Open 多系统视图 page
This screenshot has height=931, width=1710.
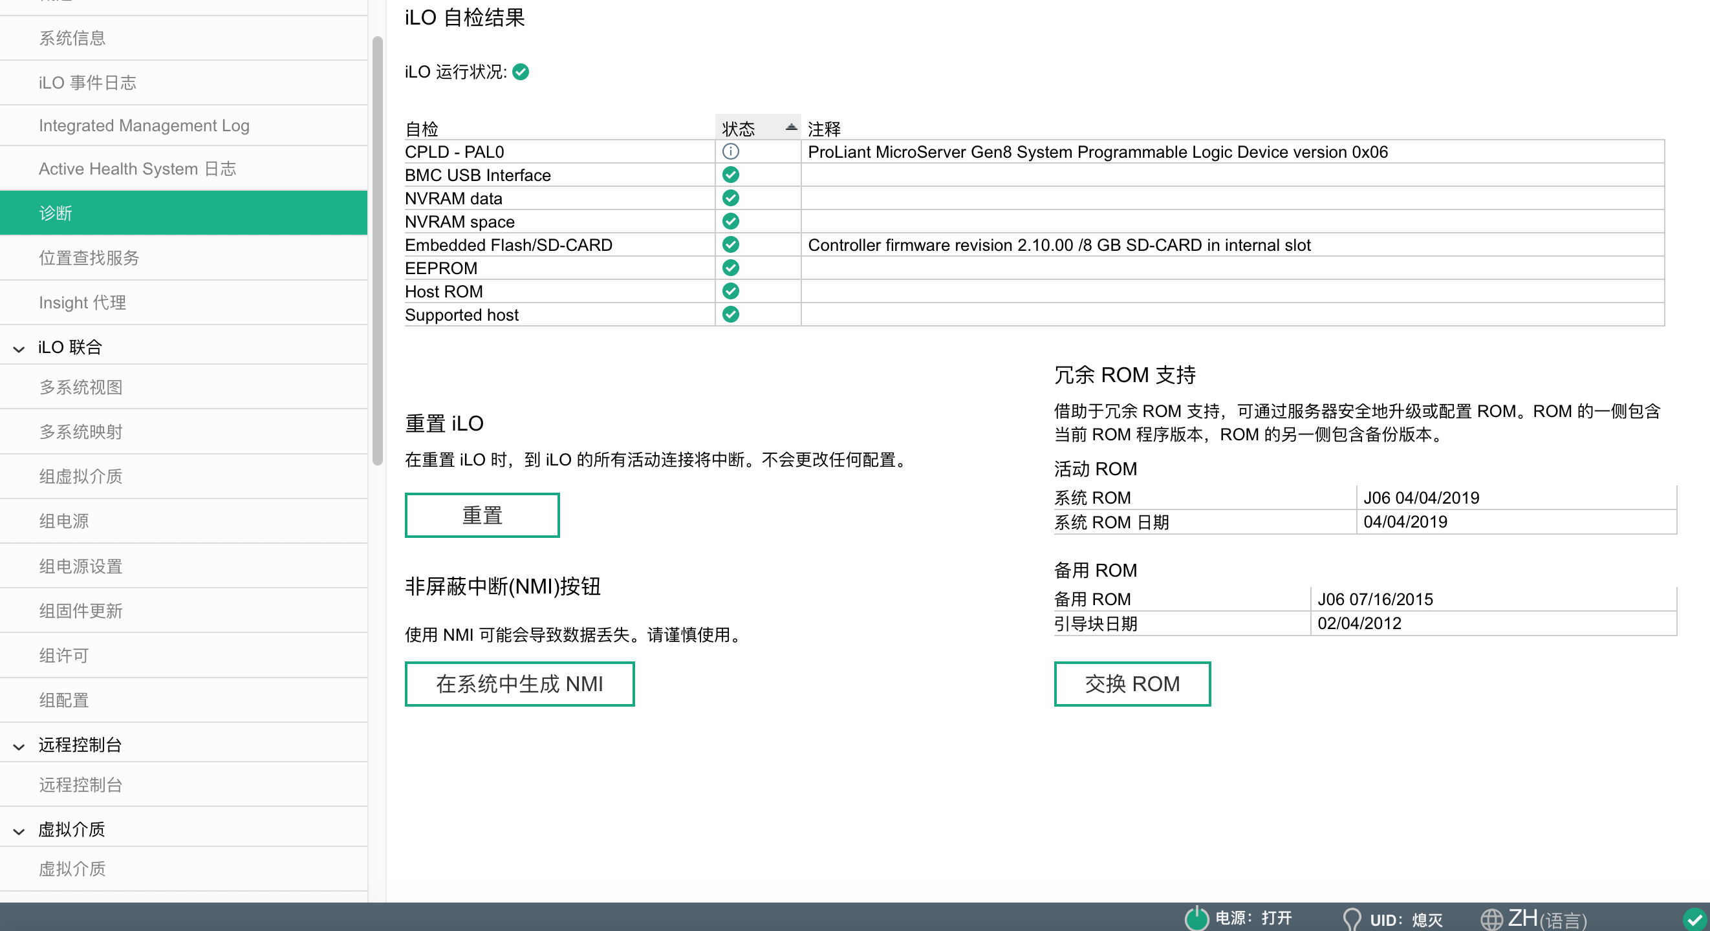184,387
